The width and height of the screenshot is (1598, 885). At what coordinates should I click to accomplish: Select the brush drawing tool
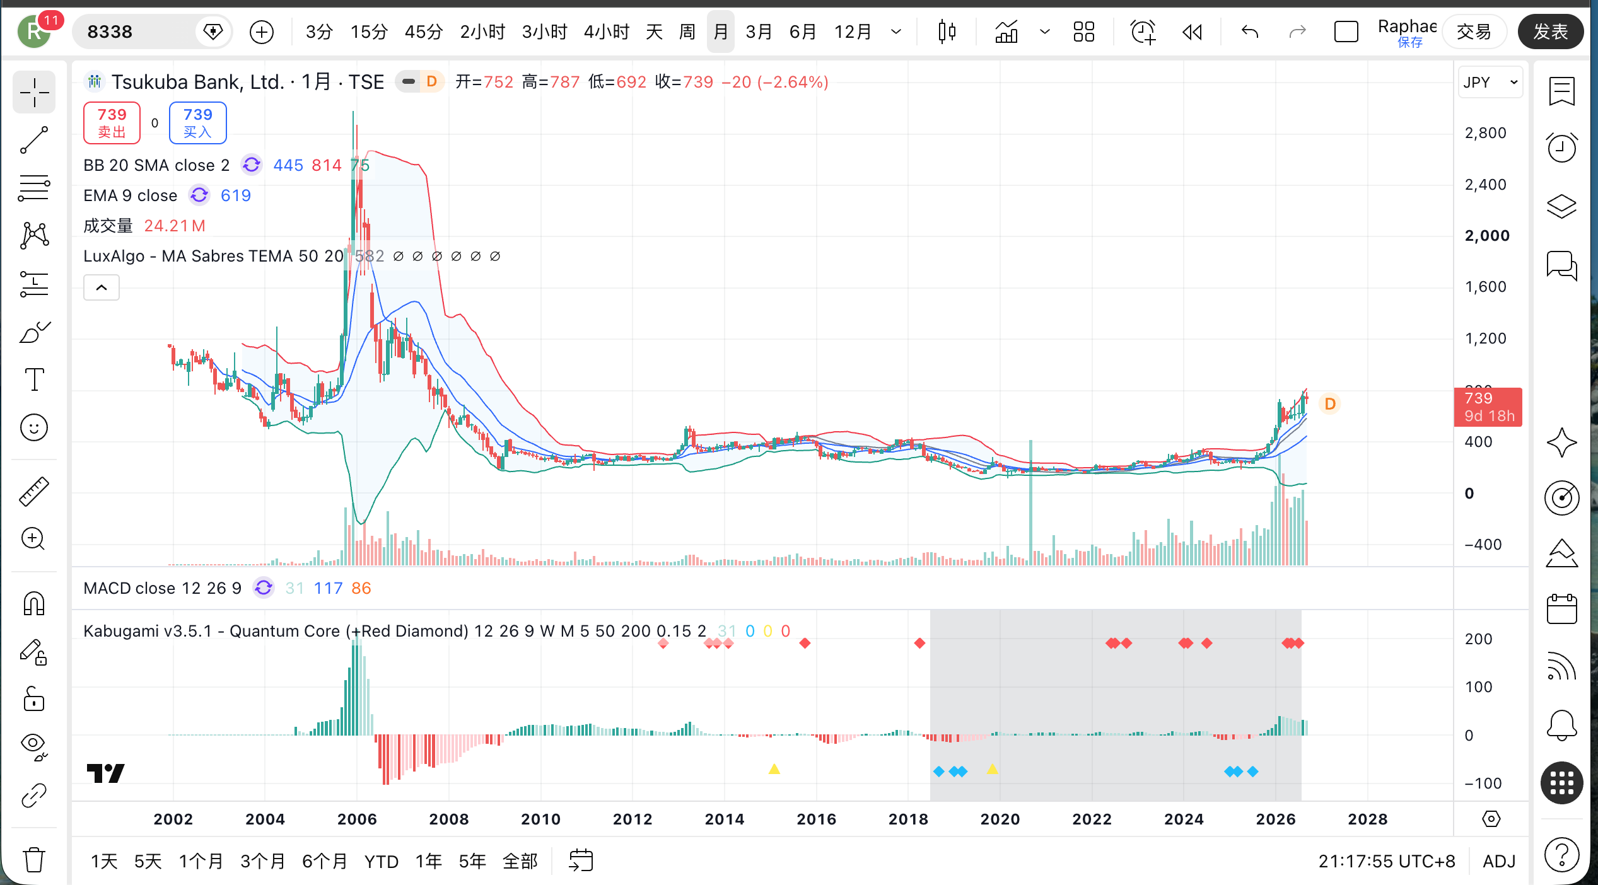34,332
